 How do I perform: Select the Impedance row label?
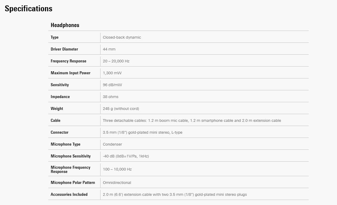pos(60,97)
